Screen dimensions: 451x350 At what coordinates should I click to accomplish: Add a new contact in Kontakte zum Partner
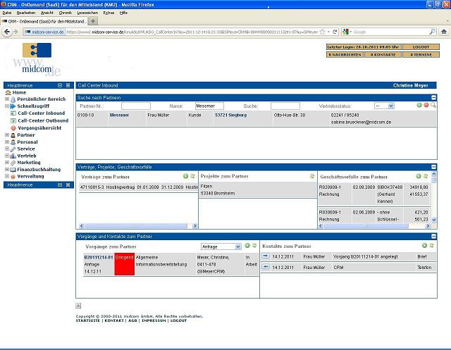point(424,245)
